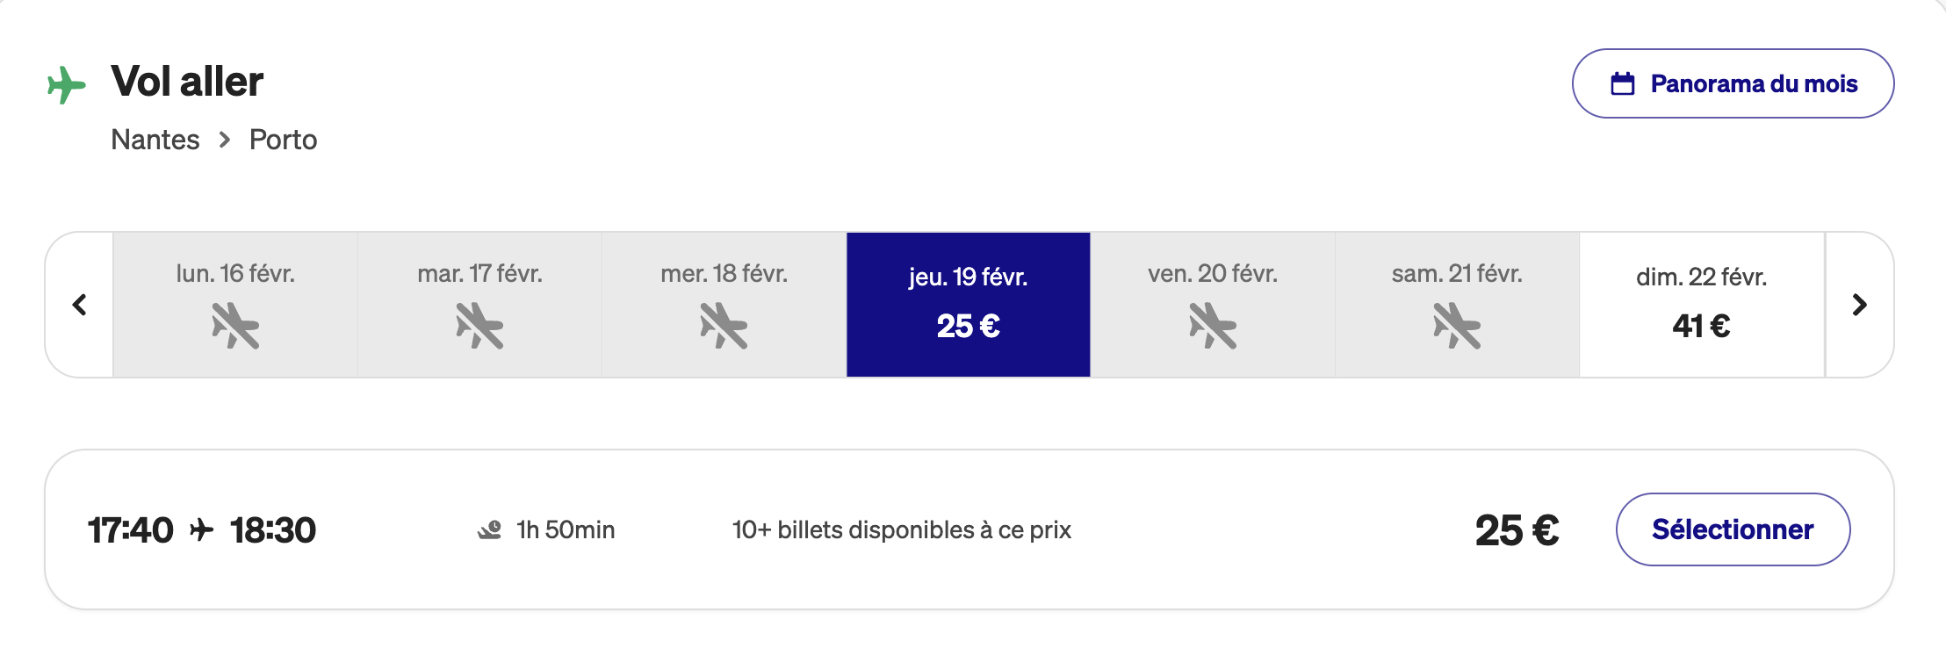Click the chevron between Nantes and Porto
The height and width of the screenshot is (648, 1946).
225,140
